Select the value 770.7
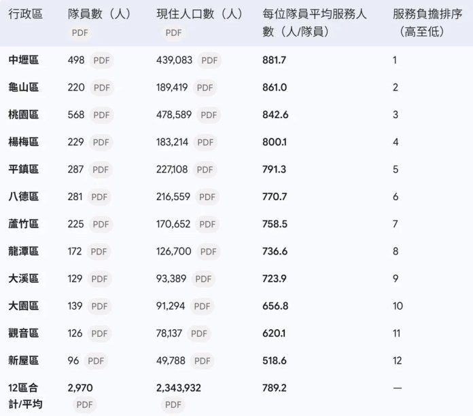 click(275, 197)
